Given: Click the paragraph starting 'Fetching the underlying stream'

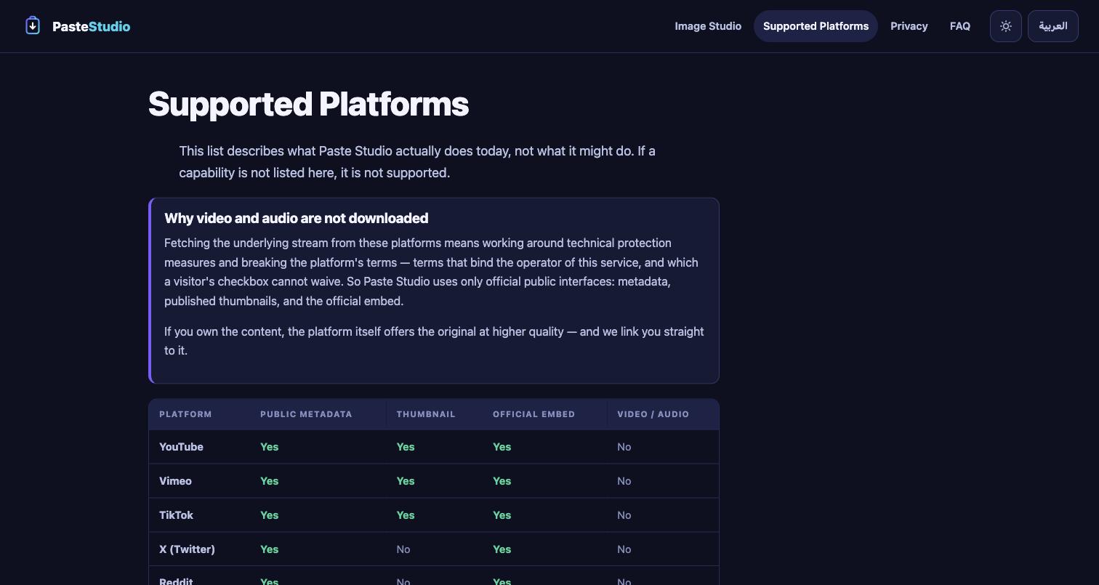Looking at the screenshot, I should point(433,272).
